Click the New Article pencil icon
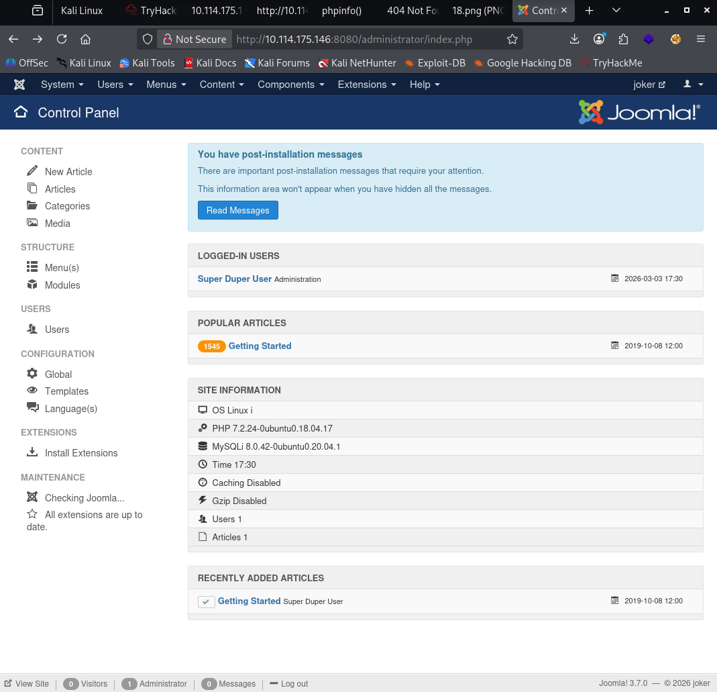Screen dimensions: 717x692 click(x=32, y=171)
